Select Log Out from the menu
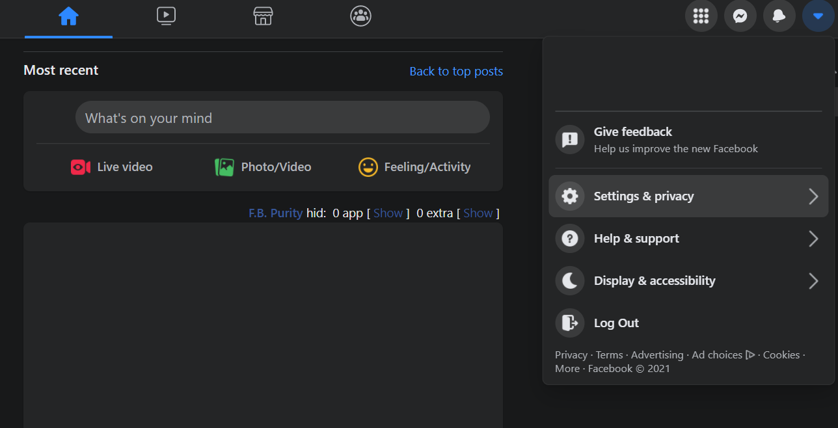 click(688, 323)
